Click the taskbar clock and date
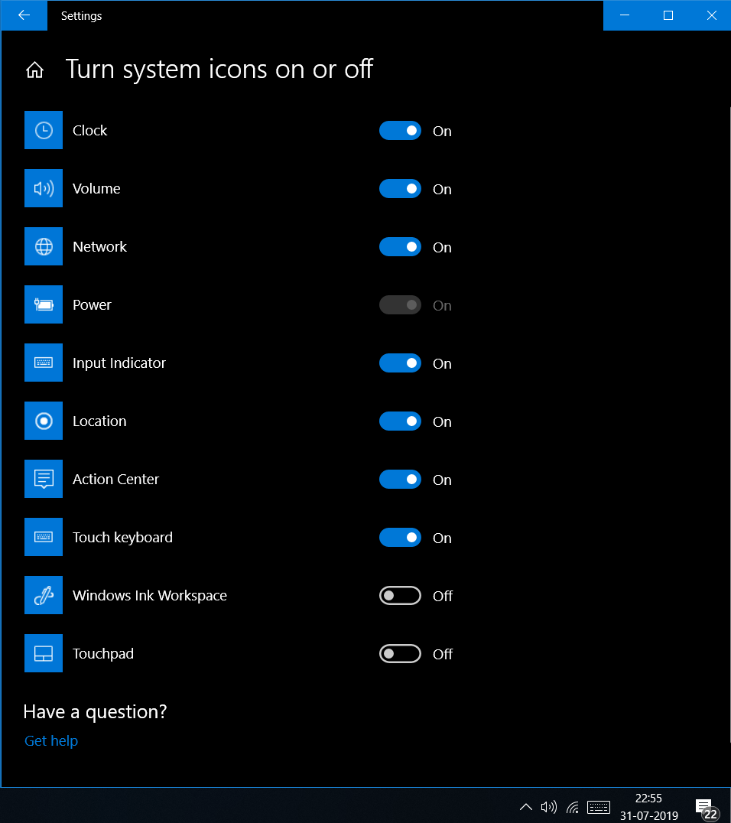This screenshot has height=823, width=731. (648, 807)
